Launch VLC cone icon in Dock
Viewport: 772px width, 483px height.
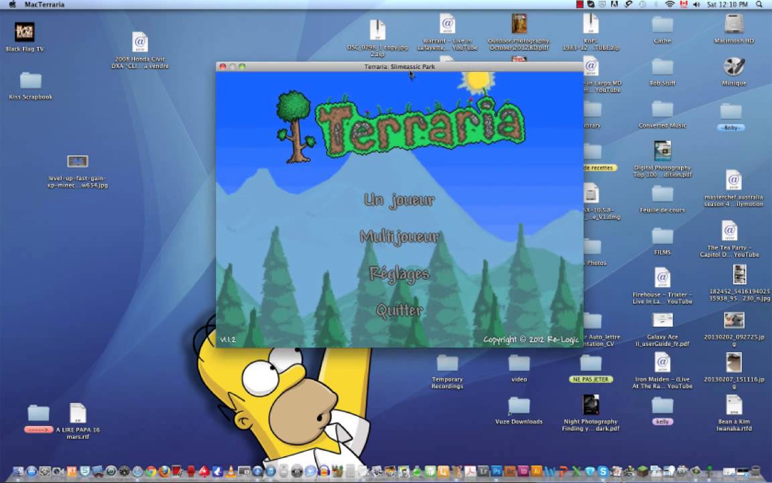click(231, 472)
